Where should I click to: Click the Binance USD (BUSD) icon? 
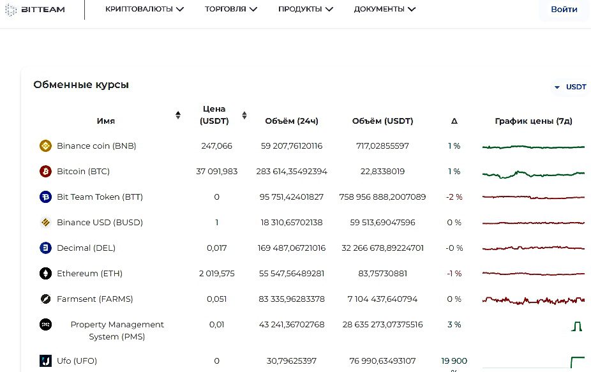[45, 223]
